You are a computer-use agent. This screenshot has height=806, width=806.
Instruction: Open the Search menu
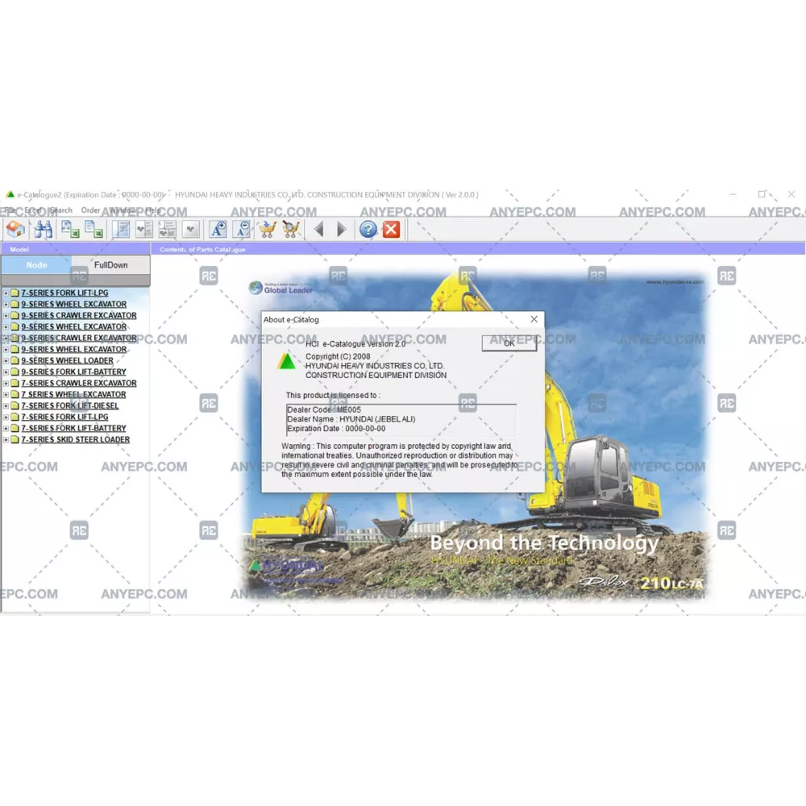pos(61,211)
